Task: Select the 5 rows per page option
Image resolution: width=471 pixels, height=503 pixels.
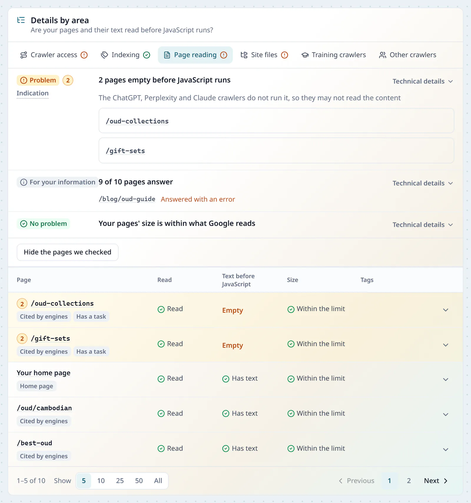Action: click(x=84, y=481)
